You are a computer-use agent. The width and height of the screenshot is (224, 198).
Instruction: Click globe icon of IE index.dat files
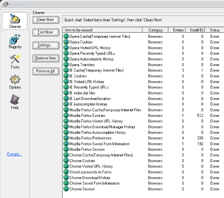[x=66, y=93]
